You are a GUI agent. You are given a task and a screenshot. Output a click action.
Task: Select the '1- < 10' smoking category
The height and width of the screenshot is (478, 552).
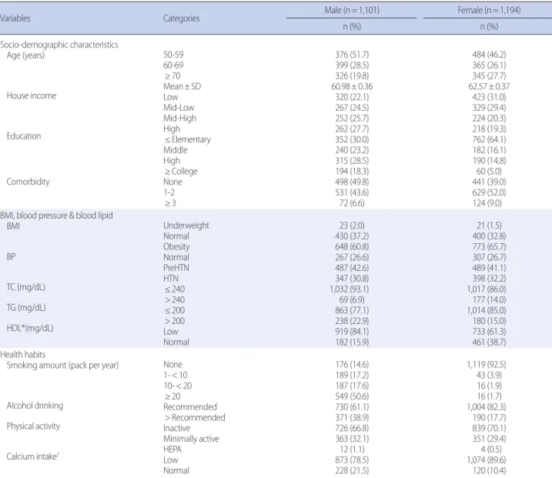click(x=176, y=375)
